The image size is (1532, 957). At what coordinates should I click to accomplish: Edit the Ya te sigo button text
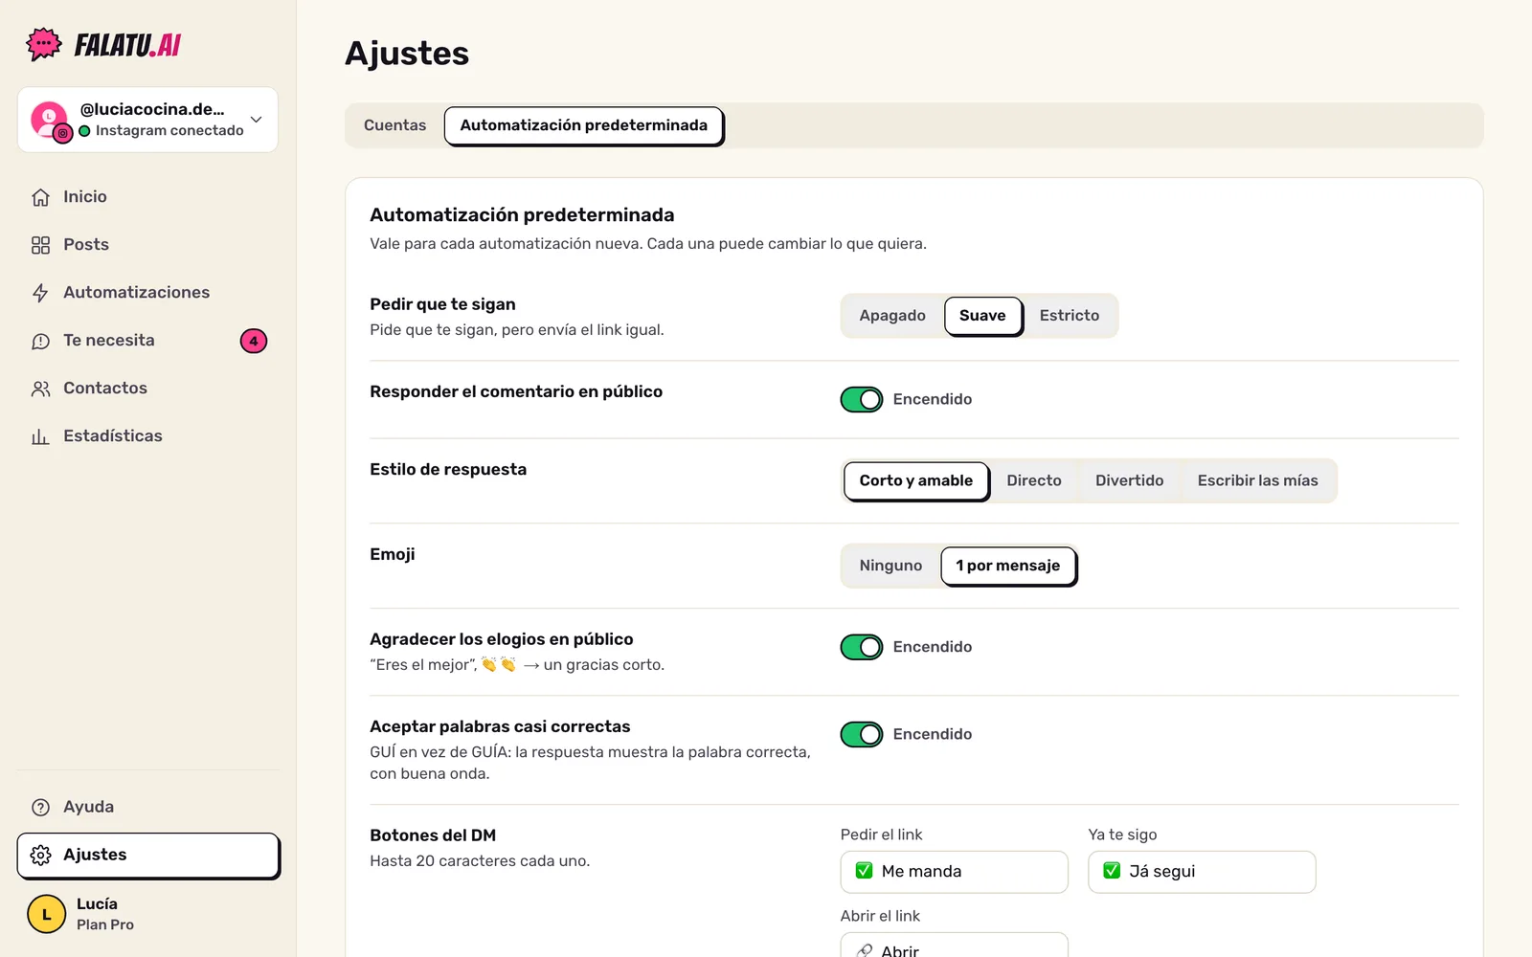click(1202, 872)
